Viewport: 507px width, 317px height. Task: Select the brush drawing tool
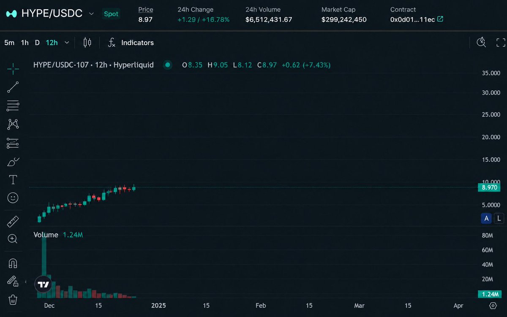coord(13,162)
